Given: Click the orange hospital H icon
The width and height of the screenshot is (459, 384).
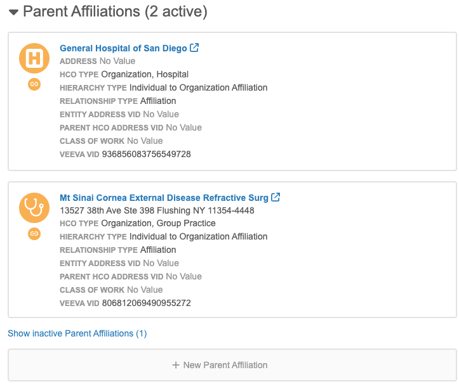Looking at the screenshot, I should coord(34,58).
